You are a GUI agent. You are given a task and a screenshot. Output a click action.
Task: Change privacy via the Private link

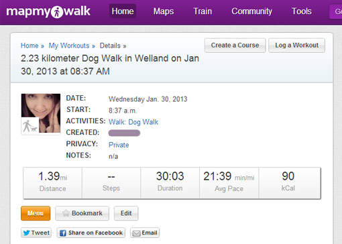tap(119, 145)
